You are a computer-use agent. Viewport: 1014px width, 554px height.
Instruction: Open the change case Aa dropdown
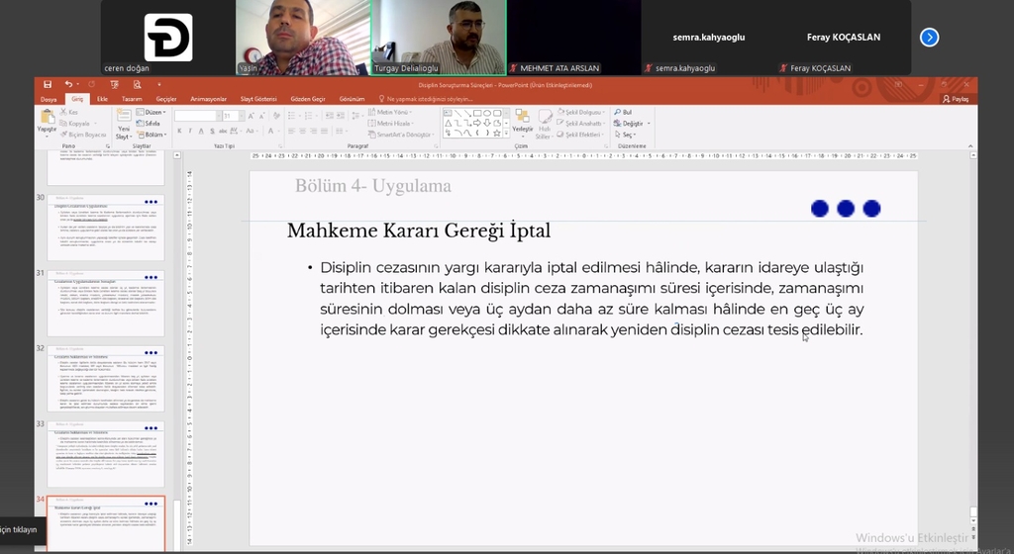pyautogui.click(x=252, y=131)
